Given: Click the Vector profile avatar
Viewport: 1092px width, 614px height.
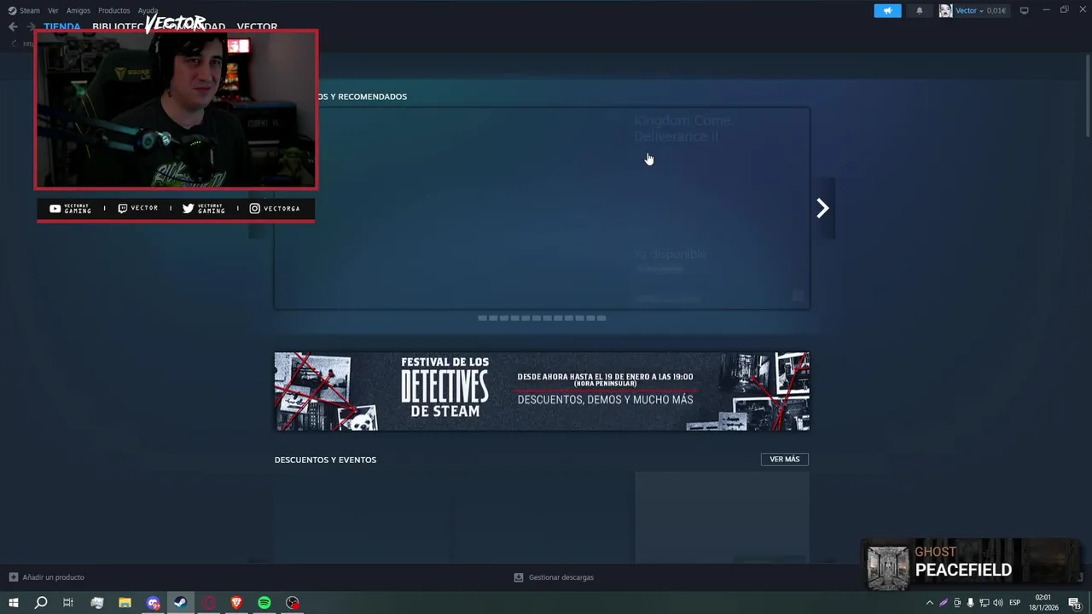Looking at the screenshot, I should click(x=945, y=10).
